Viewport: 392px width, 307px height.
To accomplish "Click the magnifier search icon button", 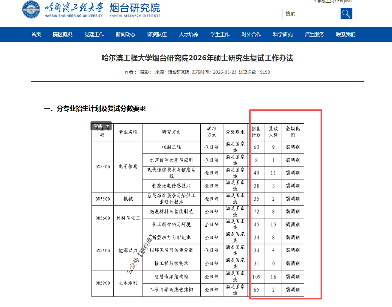I will (x=346, y=14).
